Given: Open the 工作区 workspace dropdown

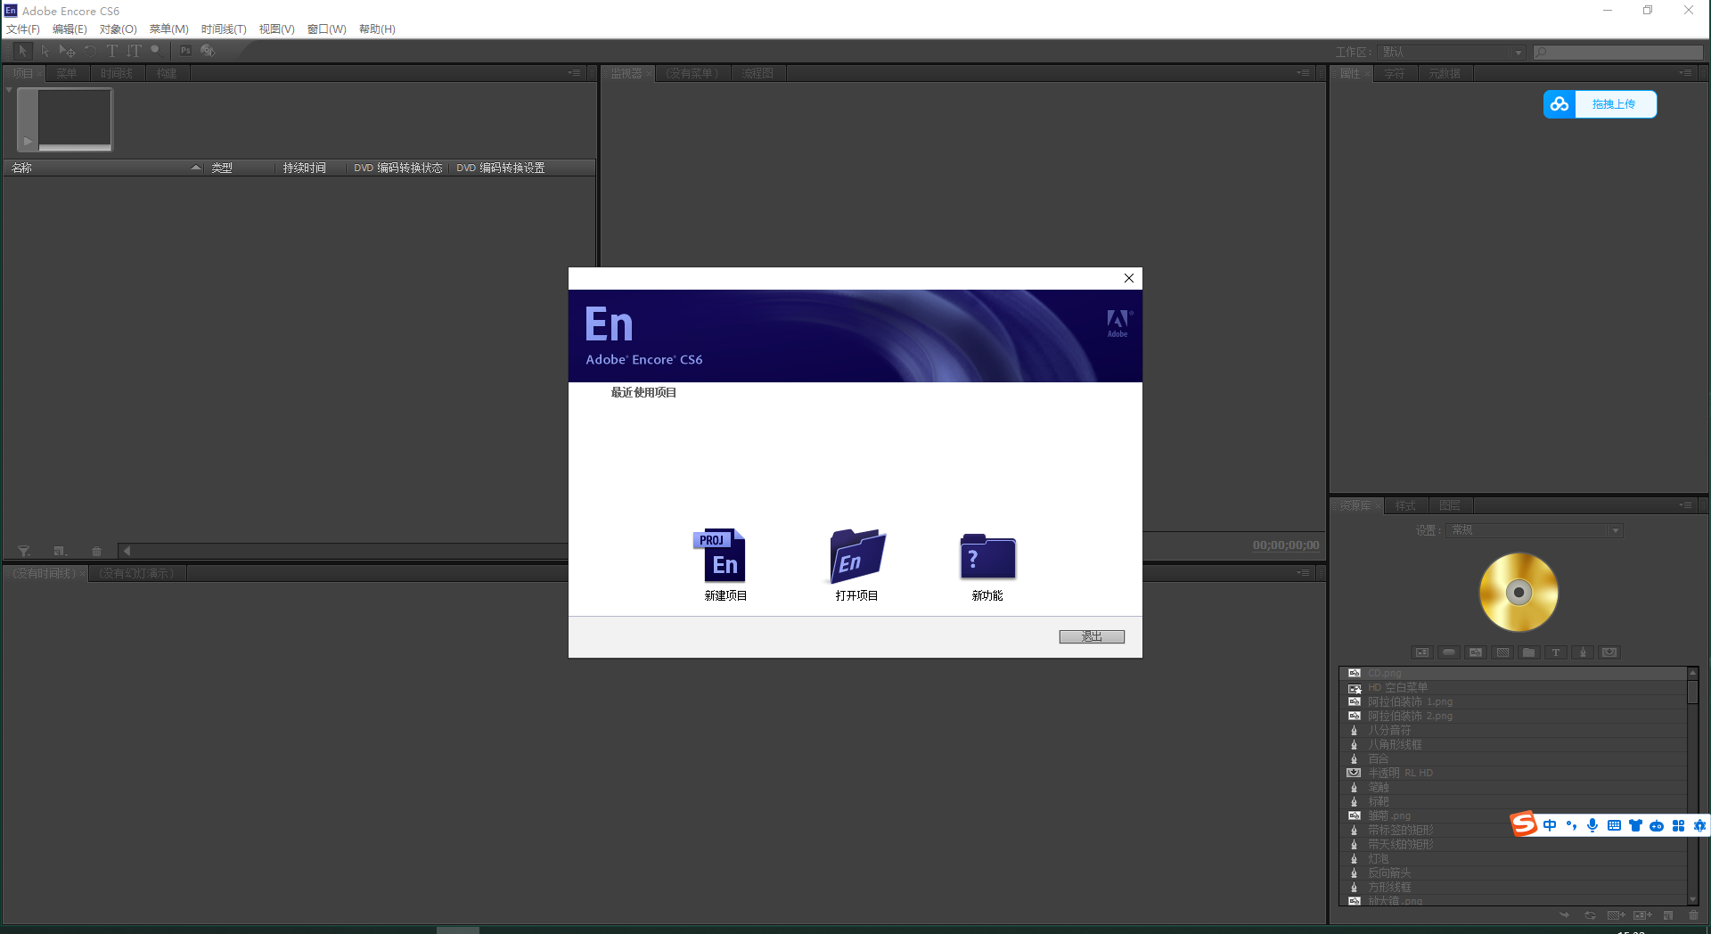Looking at the screenshot, I should click(1452, 53).
